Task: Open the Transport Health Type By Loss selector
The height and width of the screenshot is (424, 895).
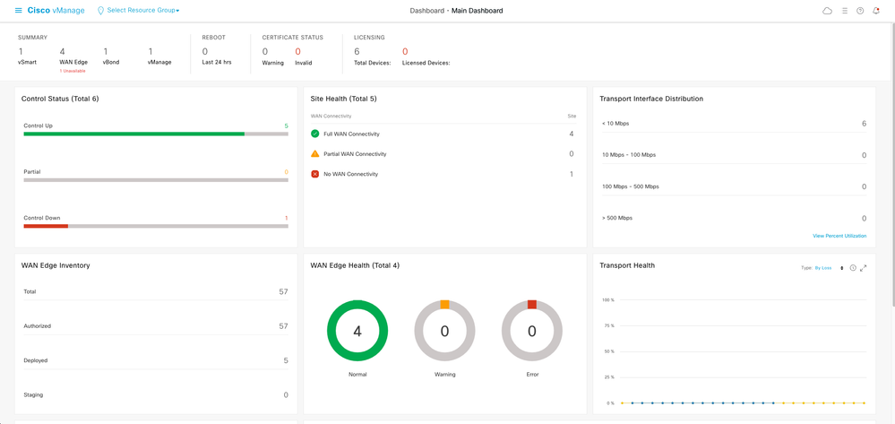Action: [x=829, y=267]
